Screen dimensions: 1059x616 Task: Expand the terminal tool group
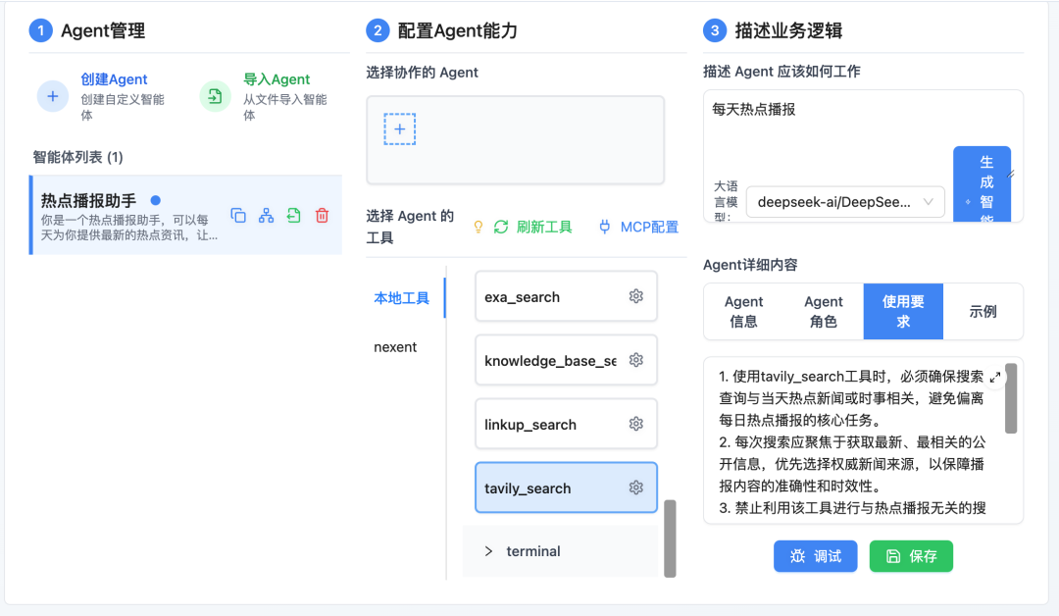point(560,551)
